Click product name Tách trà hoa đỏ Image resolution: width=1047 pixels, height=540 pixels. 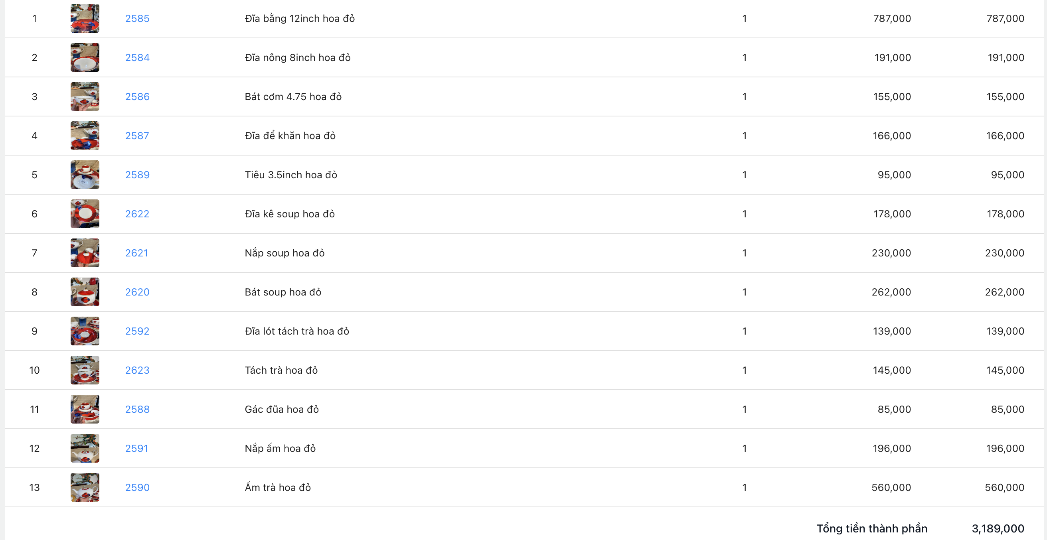(x=281, y=370)
